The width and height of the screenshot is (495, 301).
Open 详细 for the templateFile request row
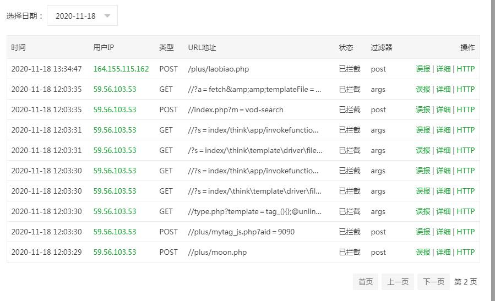coord(443,89)
